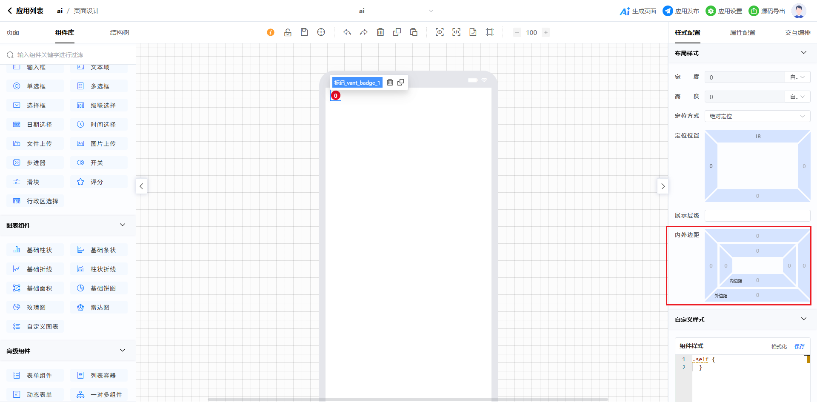The image size is (817, 402).
Task: Click the orange info icon
Action: point(271,32)
